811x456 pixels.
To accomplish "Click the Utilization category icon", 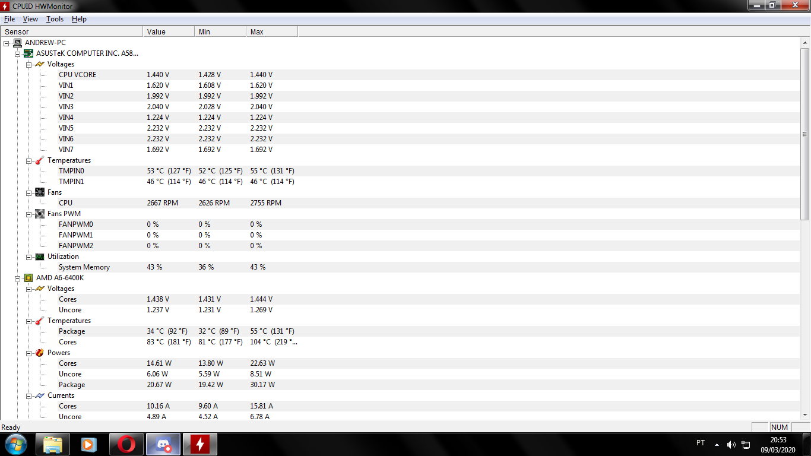I will [x=40, y=256].
